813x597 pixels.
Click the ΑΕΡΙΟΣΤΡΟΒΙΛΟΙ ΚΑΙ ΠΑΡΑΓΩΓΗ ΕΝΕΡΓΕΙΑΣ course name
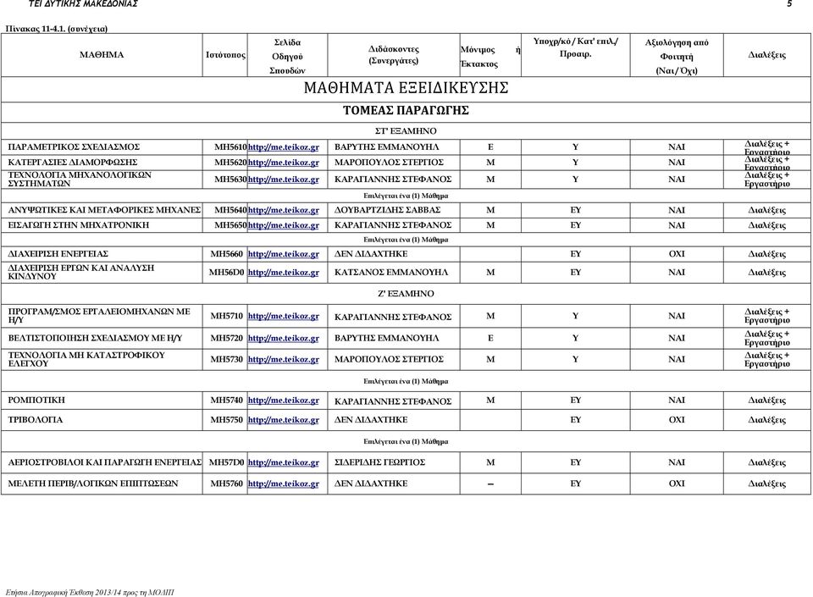[105, 462]
